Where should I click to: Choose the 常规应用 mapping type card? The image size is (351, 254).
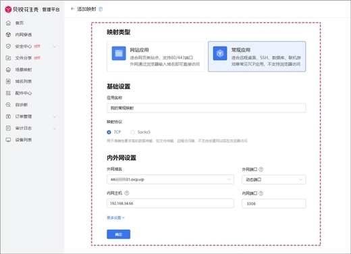[256, 57]
